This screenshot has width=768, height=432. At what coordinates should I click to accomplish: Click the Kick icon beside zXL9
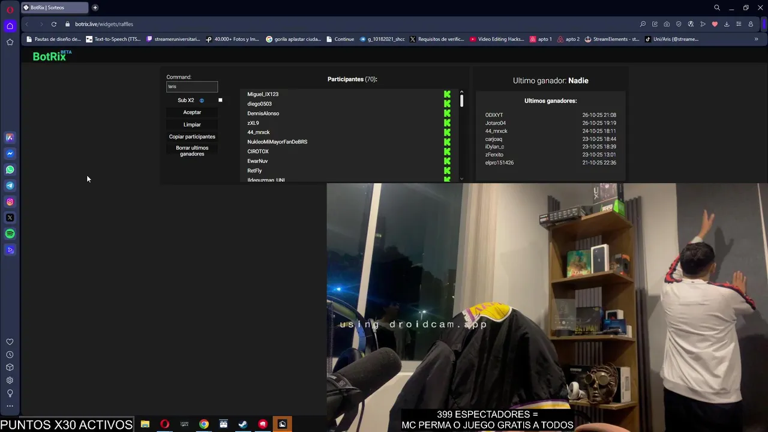[447, 123]
